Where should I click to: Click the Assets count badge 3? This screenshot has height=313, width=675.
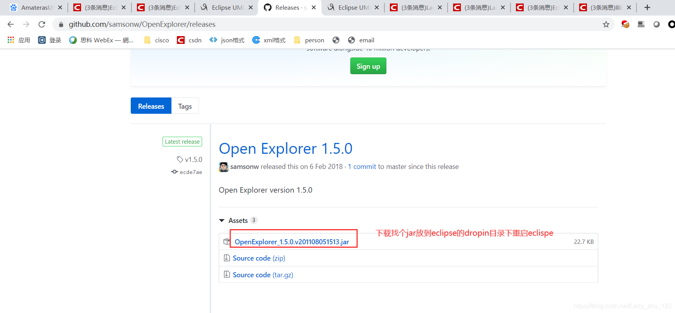click(x=254, y=220)
